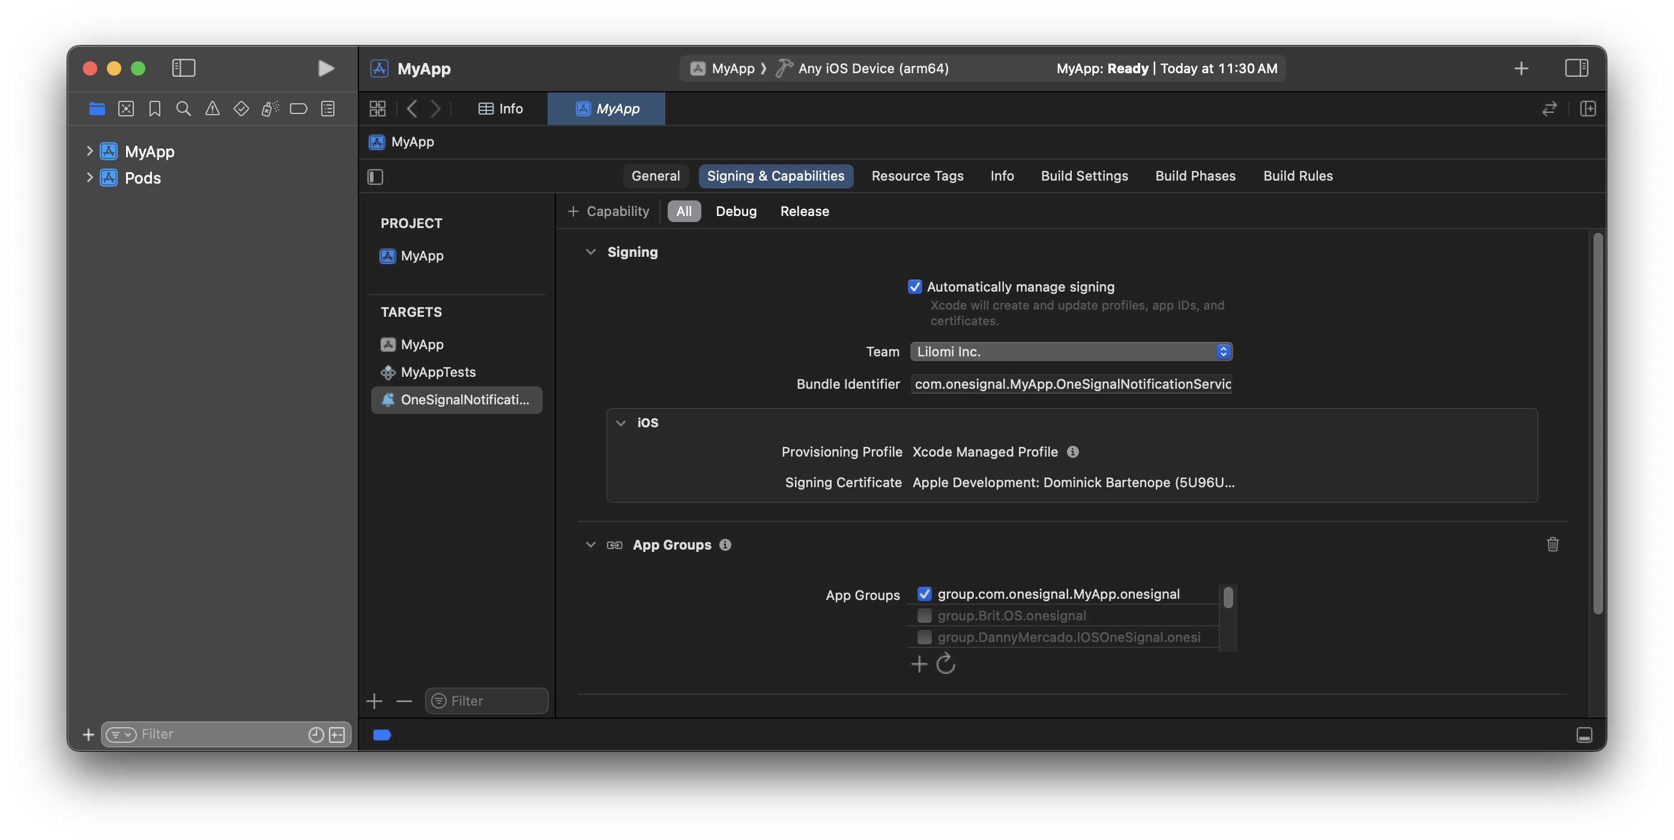Viewport: 1674px width, 840px height.
Task: Click the app groups list scrollbar
Action: pos(1227,597)
